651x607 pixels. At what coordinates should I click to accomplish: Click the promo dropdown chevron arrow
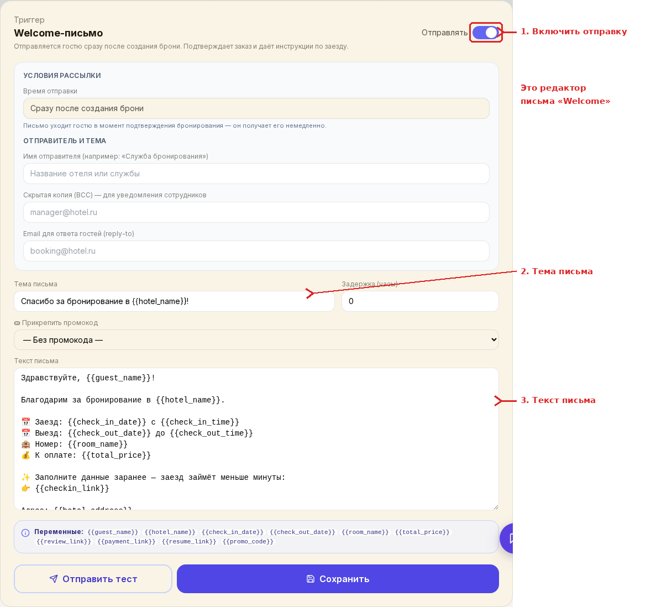(x=494, y=339)
